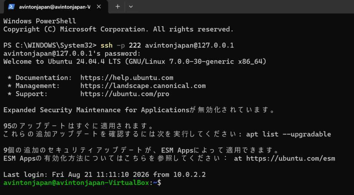This screenshot has width=354, height=195.
Task: Click the '* Management:' label
Action: [34, 86]
